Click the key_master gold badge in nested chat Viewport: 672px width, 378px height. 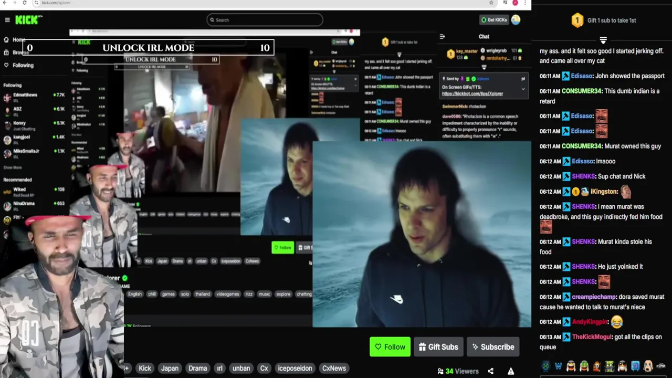pyautogui.click(x=450, y=54)
